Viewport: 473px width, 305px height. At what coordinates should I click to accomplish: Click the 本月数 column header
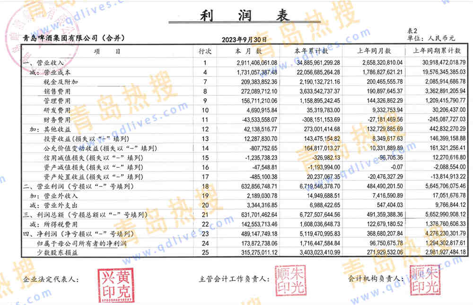click(x=248, y=51)
